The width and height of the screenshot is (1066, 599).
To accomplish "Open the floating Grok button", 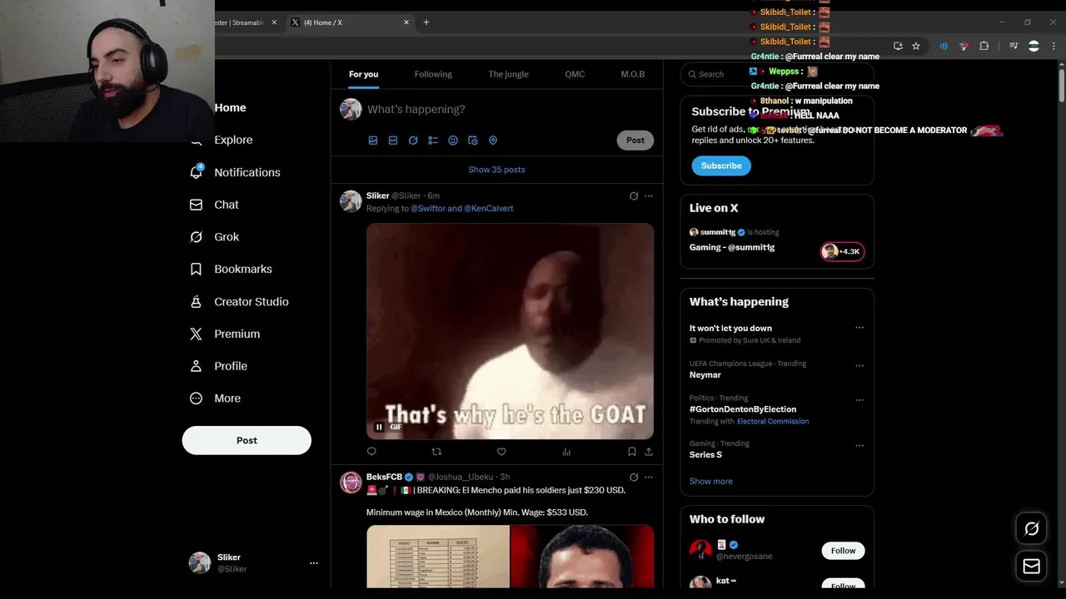I will [1031, 528].
